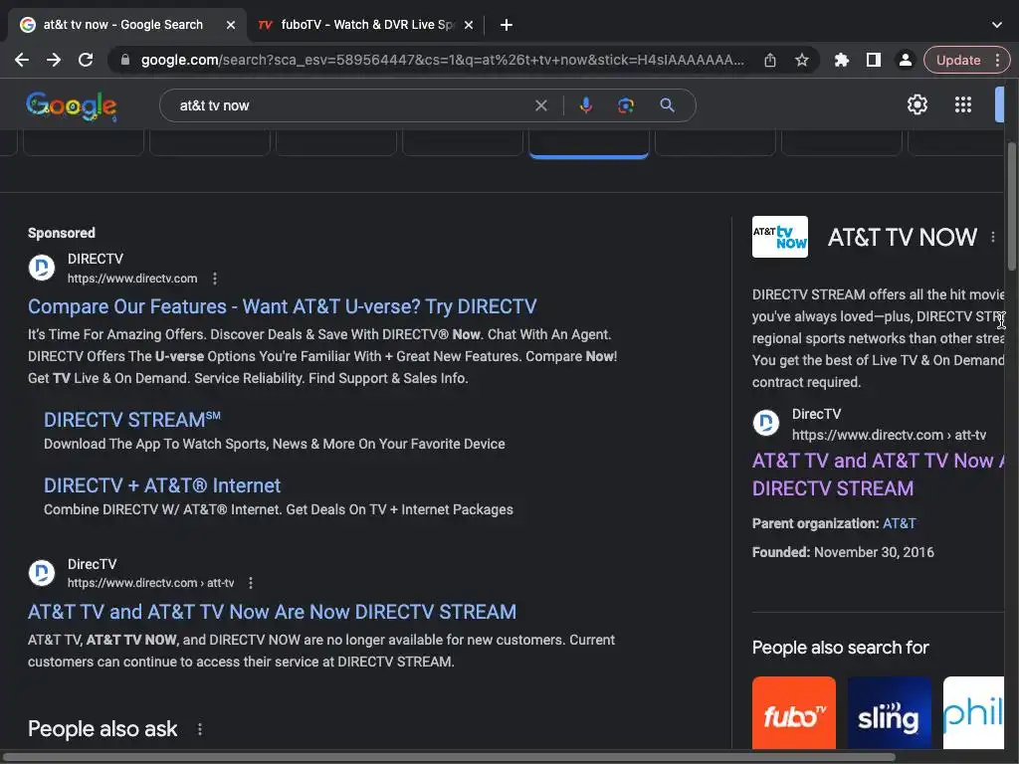Clear the search query with the X
Image resolution: width=1019 pixels, height=764 pixels.
540,105
